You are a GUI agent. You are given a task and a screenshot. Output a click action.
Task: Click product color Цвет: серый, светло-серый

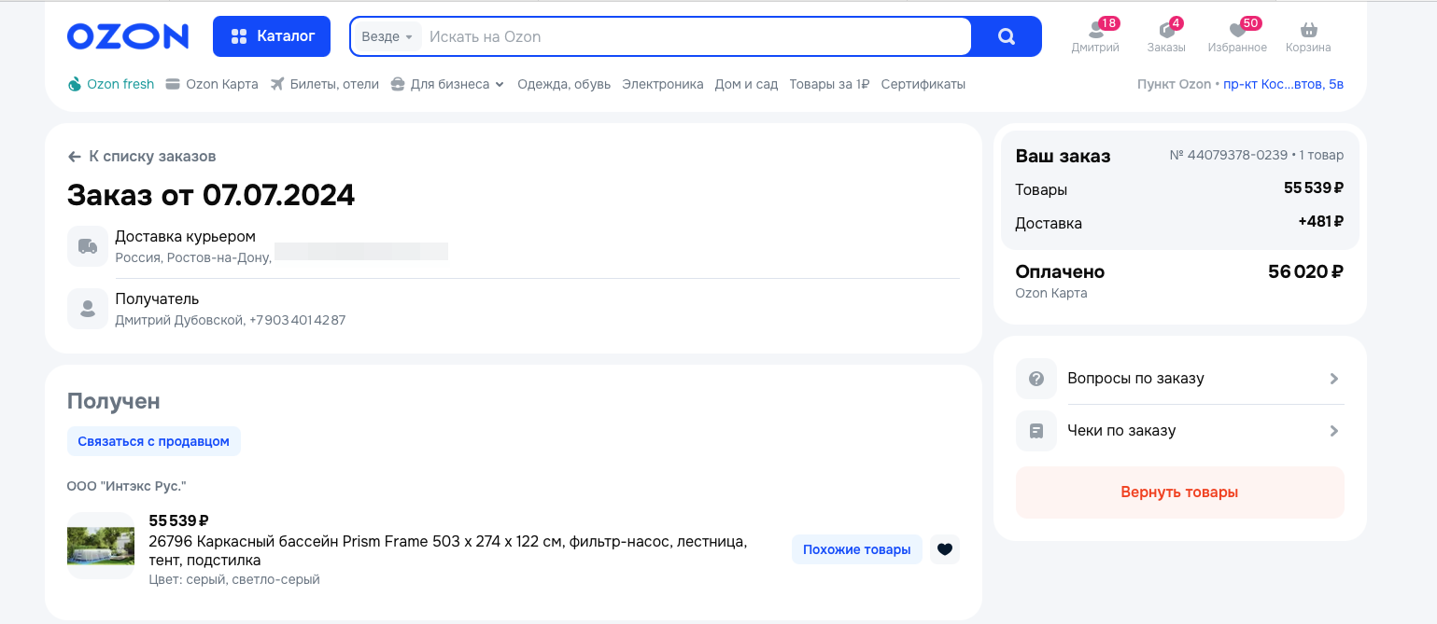pos(234,579)
